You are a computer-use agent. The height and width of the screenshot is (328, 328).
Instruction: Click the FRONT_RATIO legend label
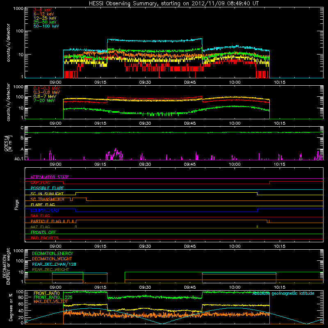[x=47, y=293]
